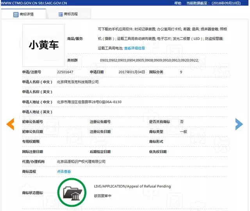Click the 商标详情 tab list icon
Screen dimensions: 250x211
click(16, 14)
